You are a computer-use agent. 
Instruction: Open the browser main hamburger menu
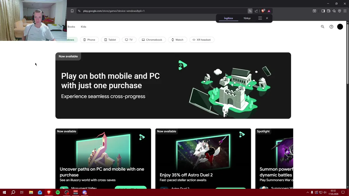345,11
